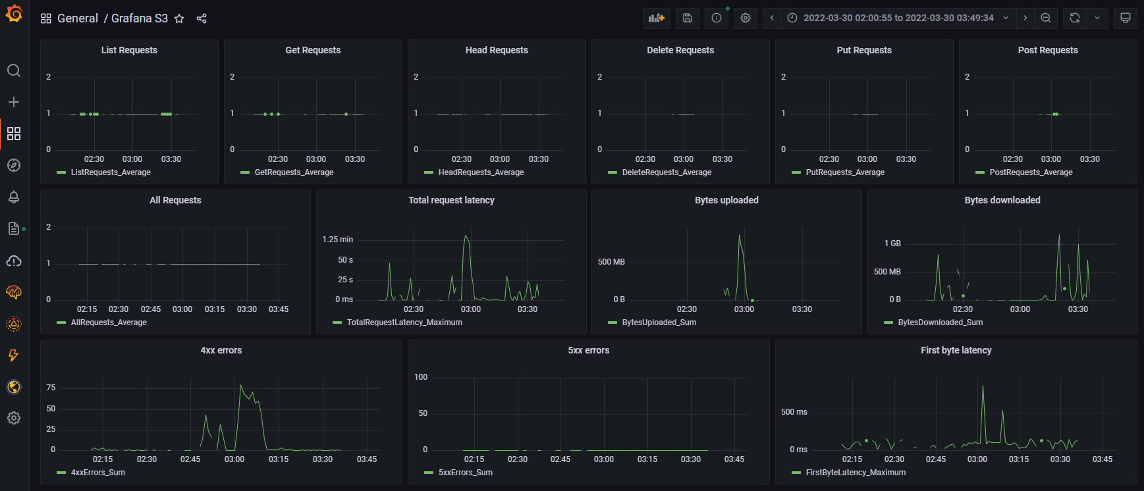Open the 4xx errors panel title menu

coord(221,350)
